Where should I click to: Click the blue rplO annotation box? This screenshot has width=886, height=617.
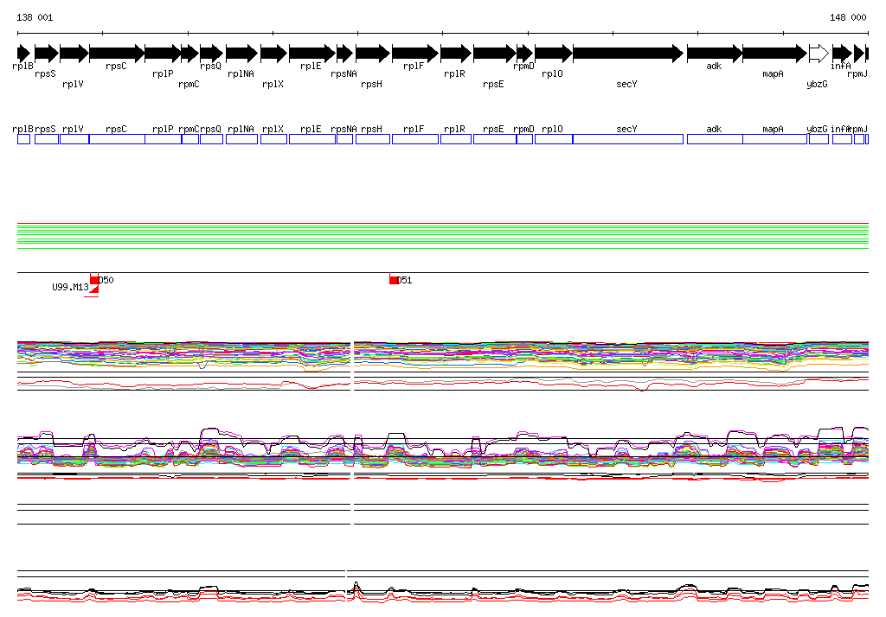(x=554, y=139)
